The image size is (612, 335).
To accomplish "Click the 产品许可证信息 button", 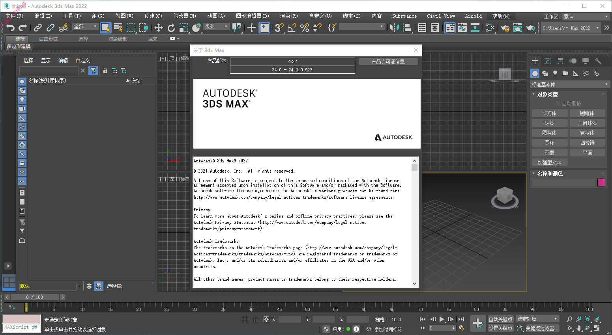I will [x=388, y=61].
